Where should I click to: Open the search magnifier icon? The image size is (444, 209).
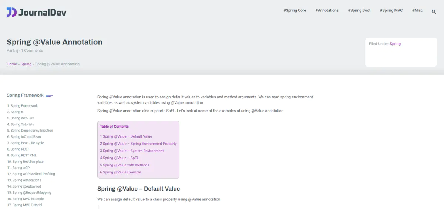point(434,12)
